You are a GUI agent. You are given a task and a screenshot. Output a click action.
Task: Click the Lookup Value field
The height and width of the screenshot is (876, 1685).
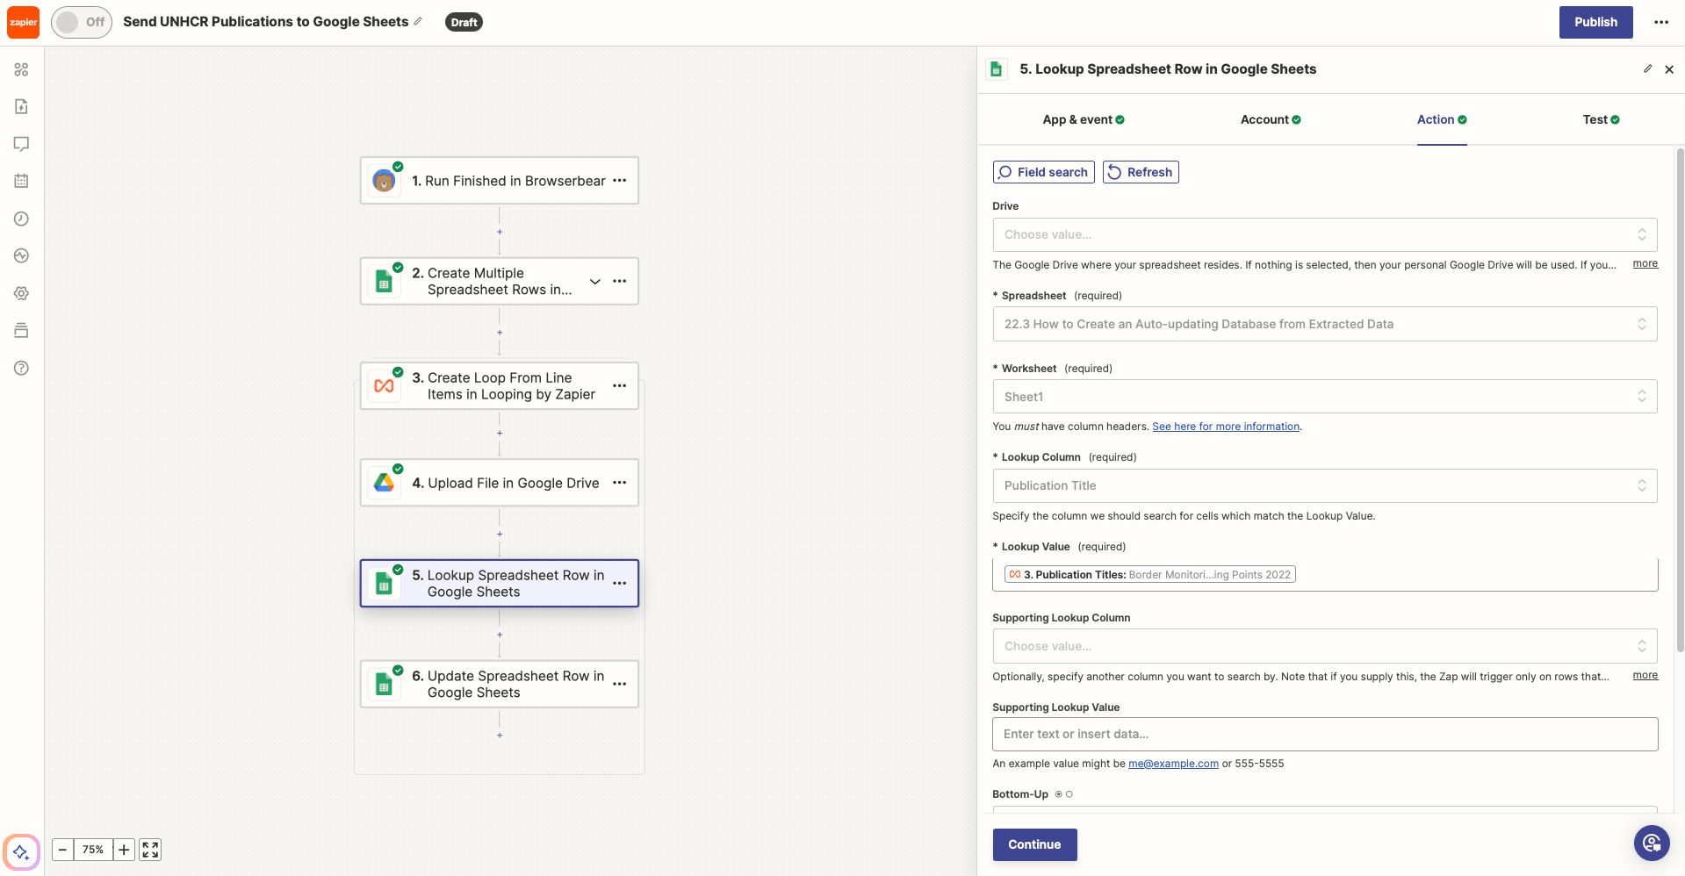coord(1325,575)
